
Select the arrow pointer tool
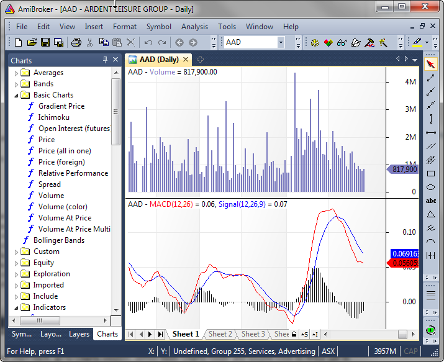(x=431, y=64)
